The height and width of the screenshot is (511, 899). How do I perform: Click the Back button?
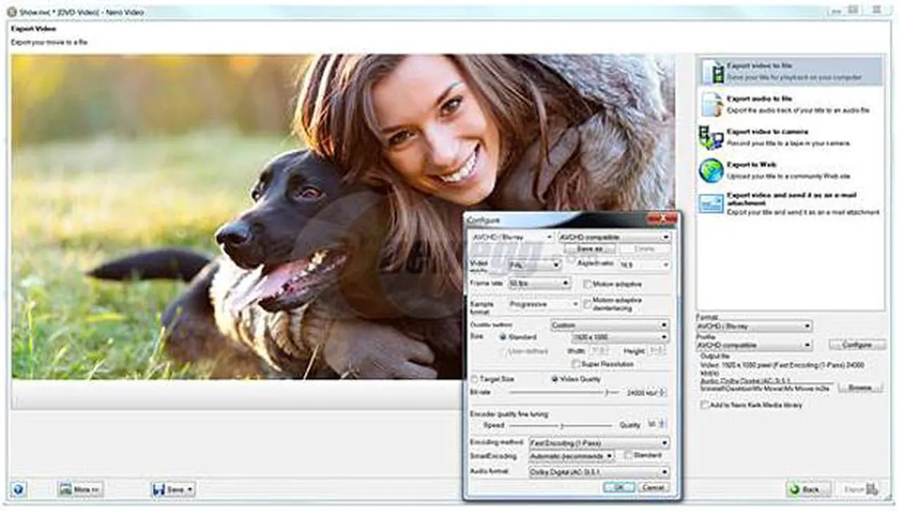coord(809,489)
